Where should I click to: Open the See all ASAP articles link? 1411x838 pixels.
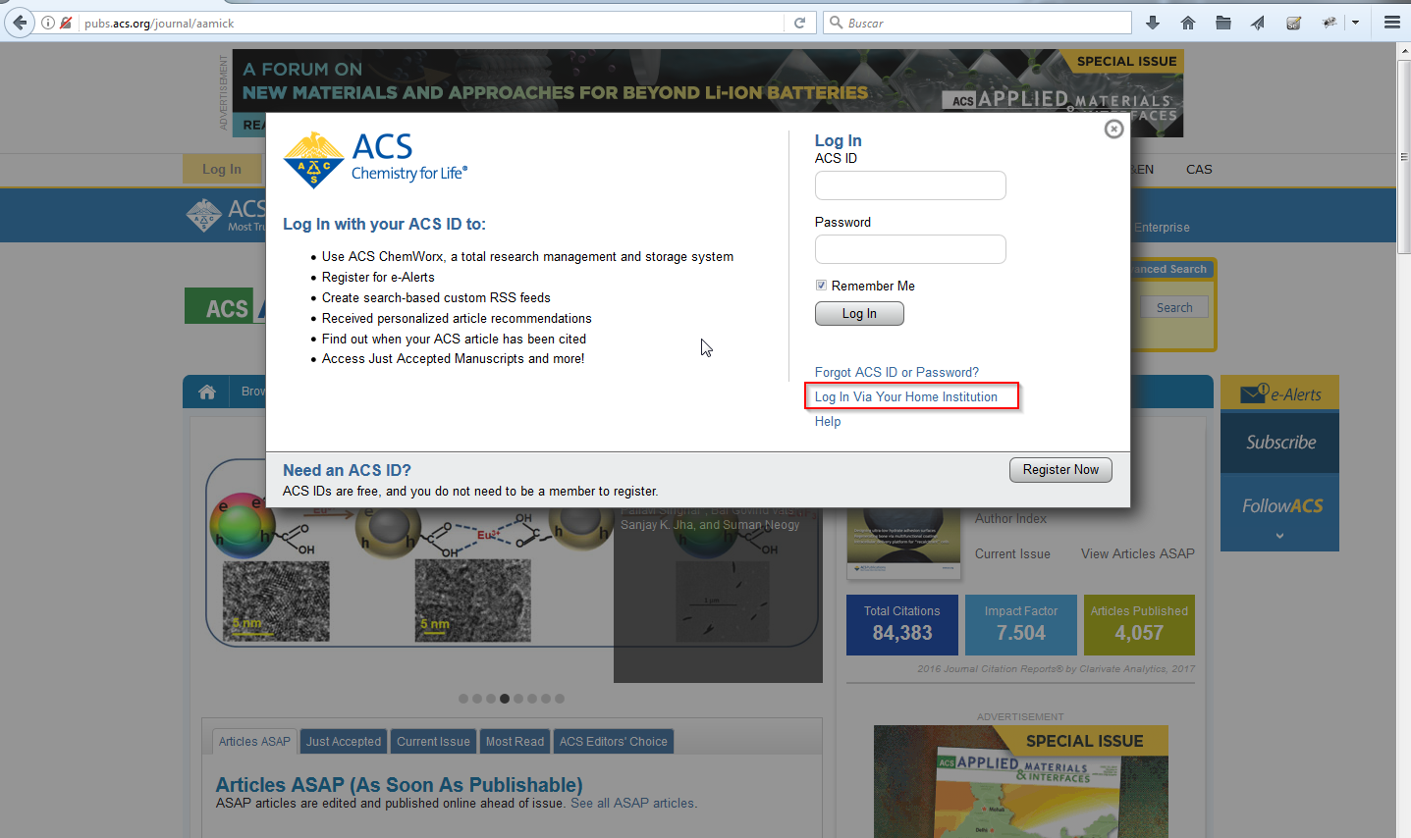[x=633, y=803]
